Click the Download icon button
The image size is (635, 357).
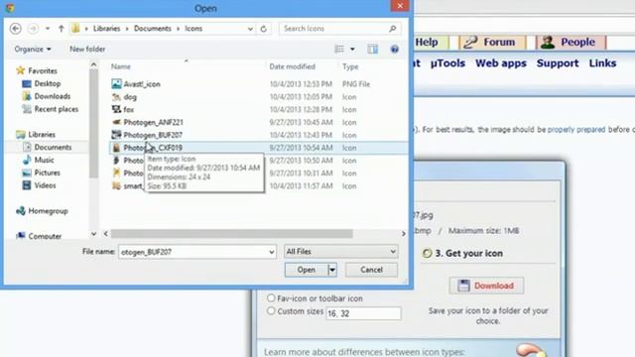coord(486,286)
